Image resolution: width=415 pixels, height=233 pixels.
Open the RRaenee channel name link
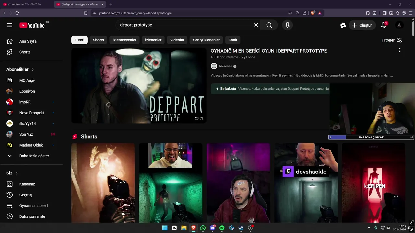(226, 66)
